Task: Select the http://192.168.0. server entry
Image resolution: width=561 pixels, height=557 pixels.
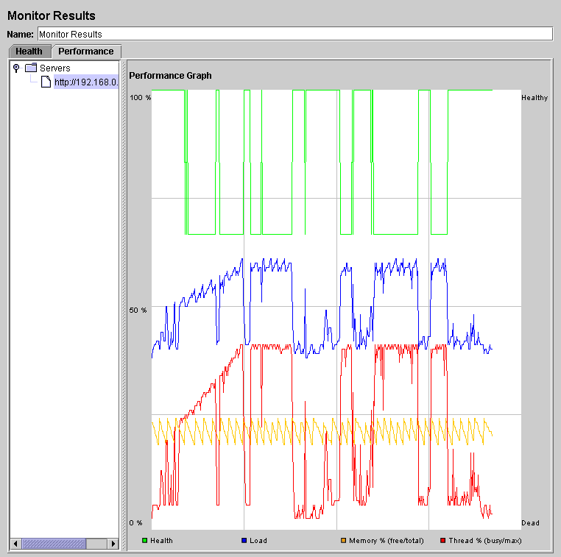Action: tap(85, 82)
